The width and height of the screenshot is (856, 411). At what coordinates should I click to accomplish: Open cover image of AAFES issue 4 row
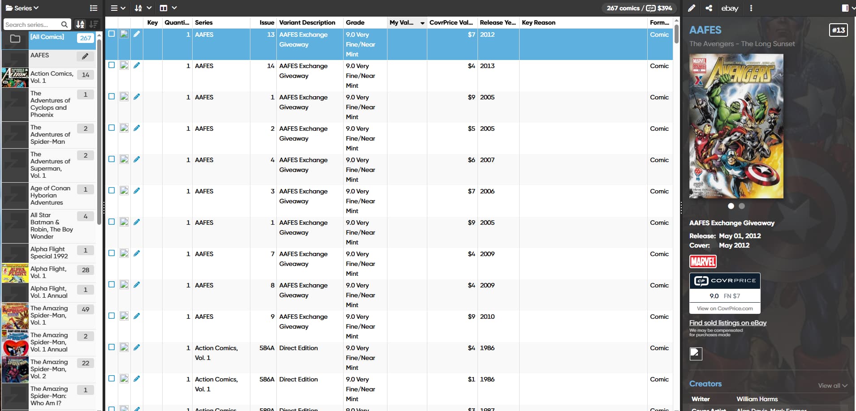pyautogui.click(x=124, y=159)
